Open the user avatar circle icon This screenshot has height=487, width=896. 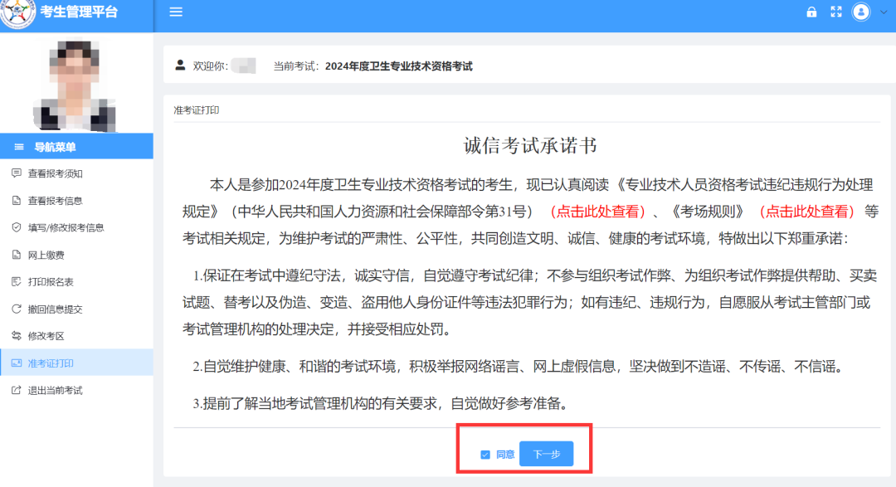[861, 12]
